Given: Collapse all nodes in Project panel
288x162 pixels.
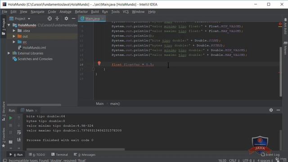Looking at the screenshot, I should tap(57, 18).
